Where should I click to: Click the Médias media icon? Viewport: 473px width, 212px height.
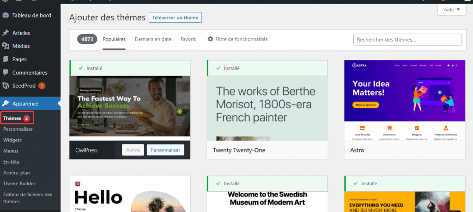(6, 46)
